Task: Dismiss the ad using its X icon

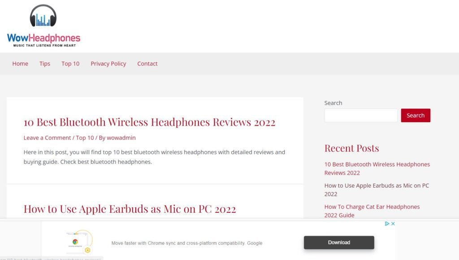Action: coord(393,223)
